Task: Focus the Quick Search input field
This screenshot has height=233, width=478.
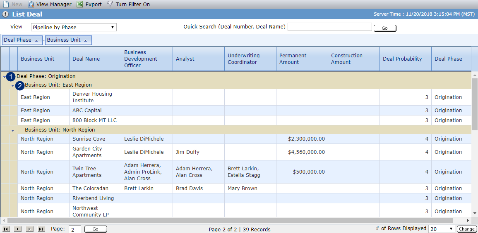Action: [330, 27]
